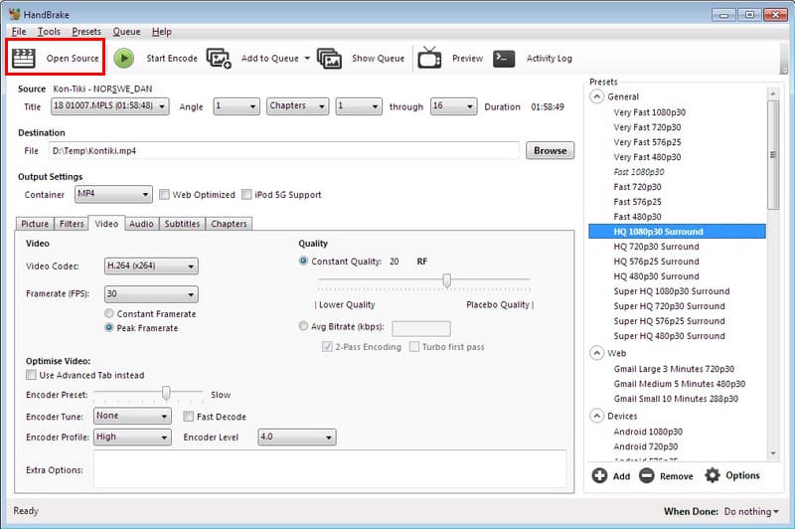Select the Constant Framerate radio button
The width and height of the screenshot is (795, 529).
[109, 314]
